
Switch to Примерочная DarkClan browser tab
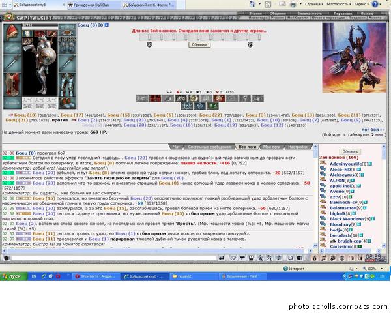click(94, 5)
